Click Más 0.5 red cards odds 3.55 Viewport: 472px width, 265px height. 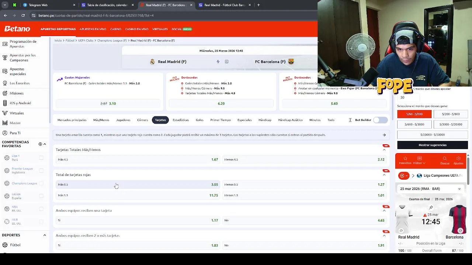coord(138,184)
